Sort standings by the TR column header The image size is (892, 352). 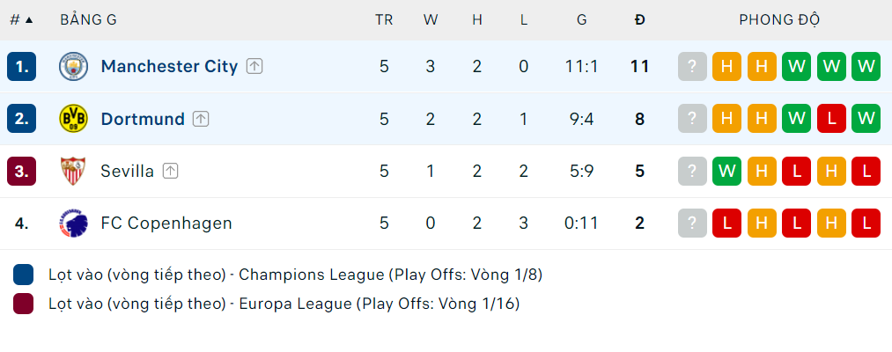pyautogui.click(x=384, y=19)
